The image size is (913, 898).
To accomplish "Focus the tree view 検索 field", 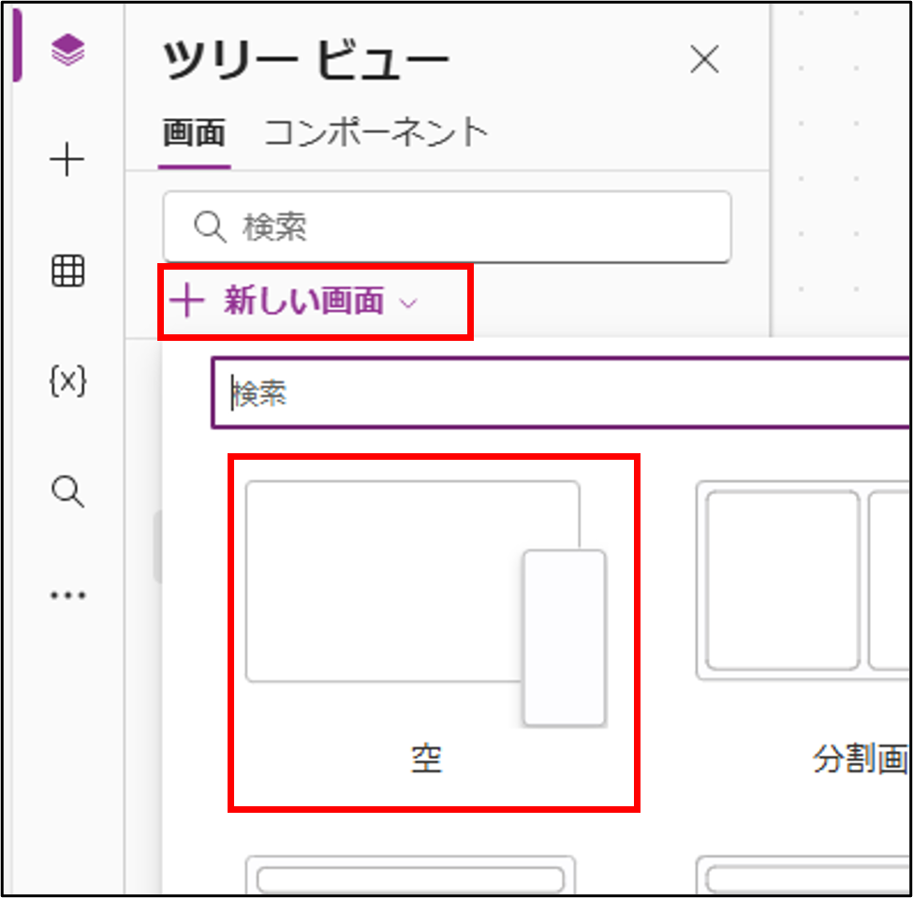I will coord(468,227).
